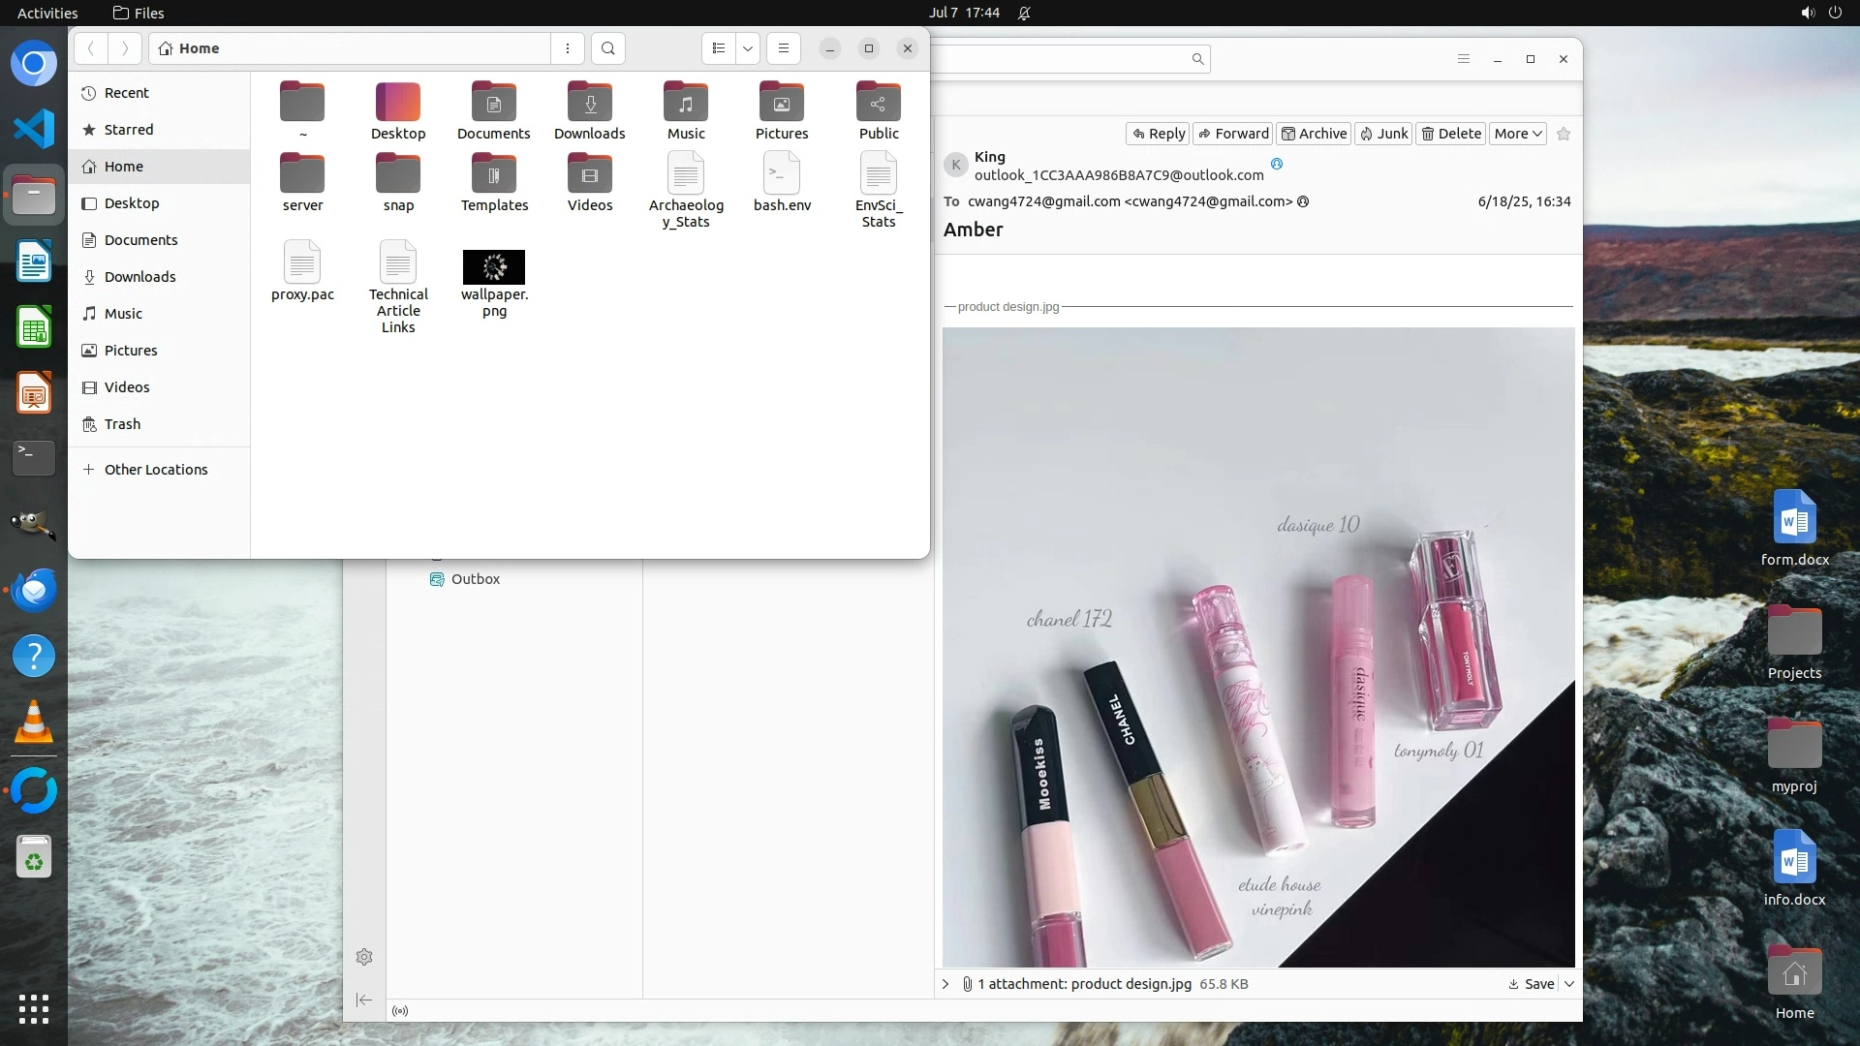
Task: Click the search icon in Files
Action: [607, 48]
